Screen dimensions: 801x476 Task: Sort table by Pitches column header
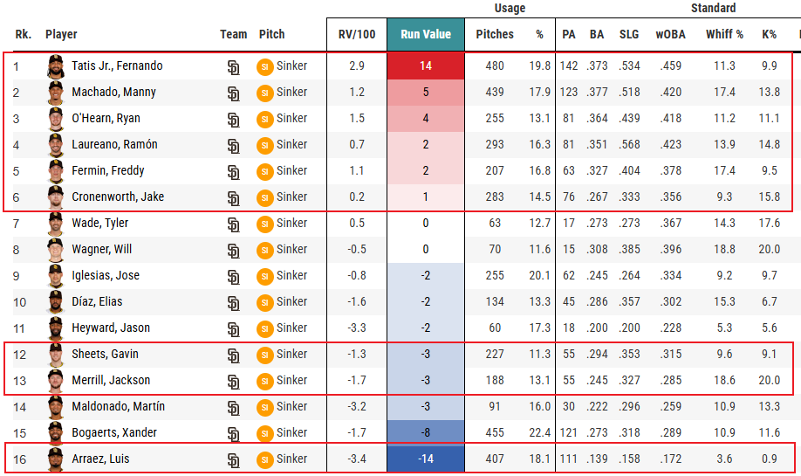pos(495,35)
